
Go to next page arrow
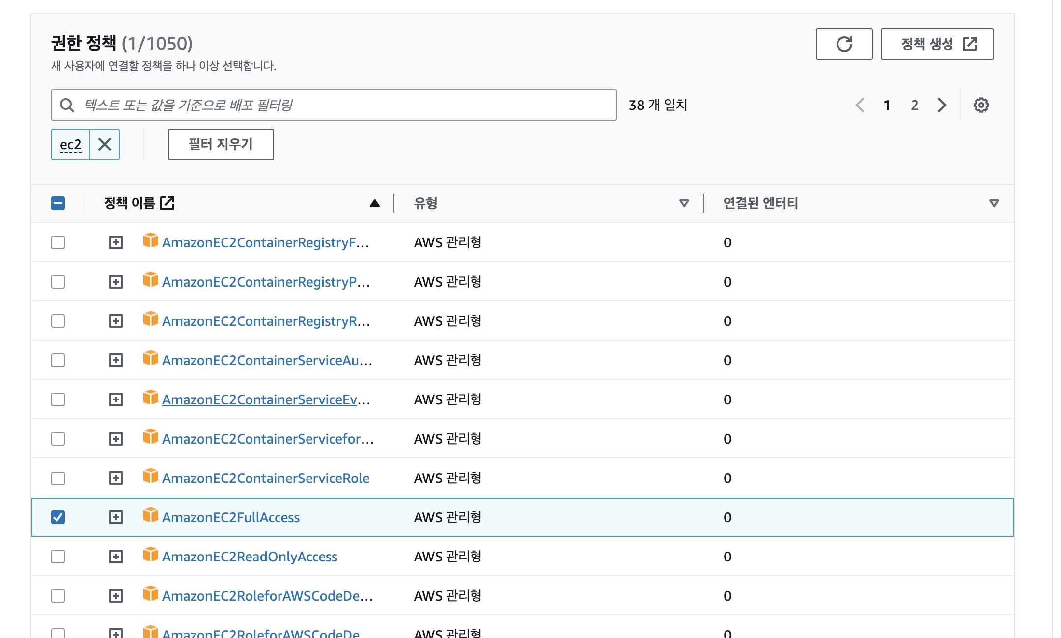[x=941, y=105]
